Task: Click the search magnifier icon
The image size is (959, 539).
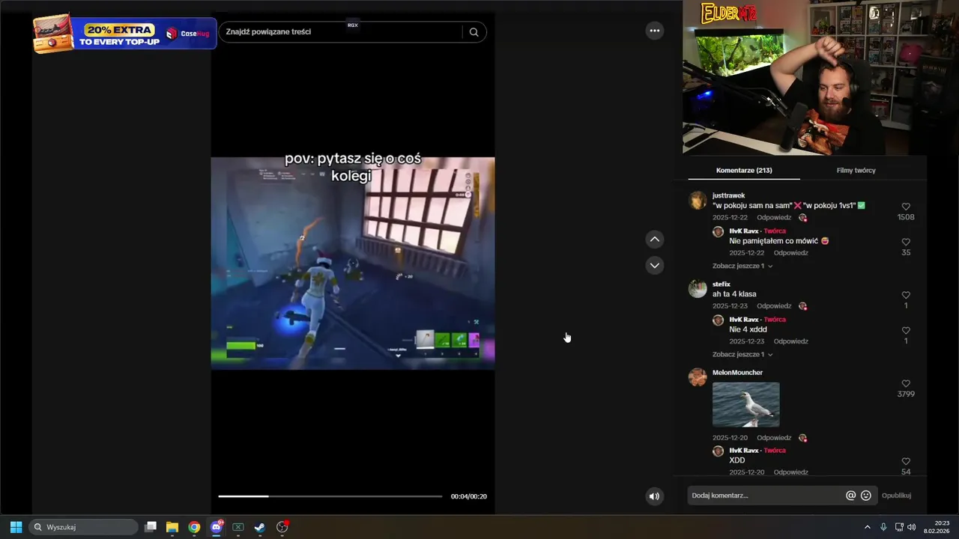Action: [474, 32]
